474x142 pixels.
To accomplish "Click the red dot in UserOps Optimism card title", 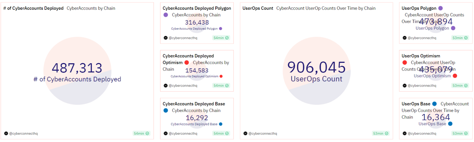I will [x=405, y=62].
